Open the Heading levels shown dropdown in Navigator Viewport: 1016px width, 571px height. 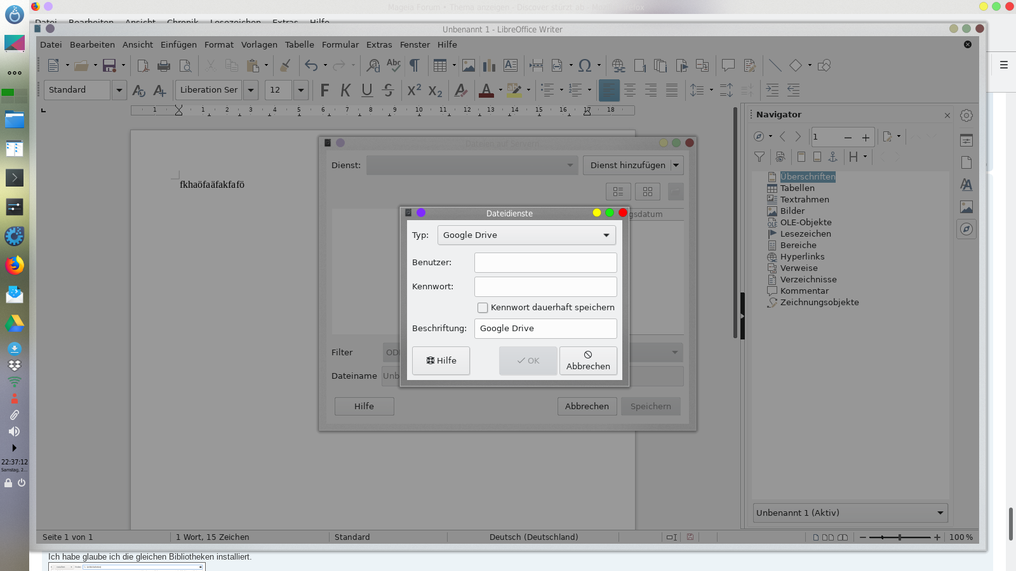pyautogui.click(x=857, y=157)
